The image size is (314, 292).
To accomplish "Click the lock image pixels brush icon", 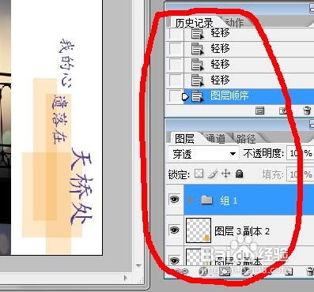I will [x=213, y=174].
